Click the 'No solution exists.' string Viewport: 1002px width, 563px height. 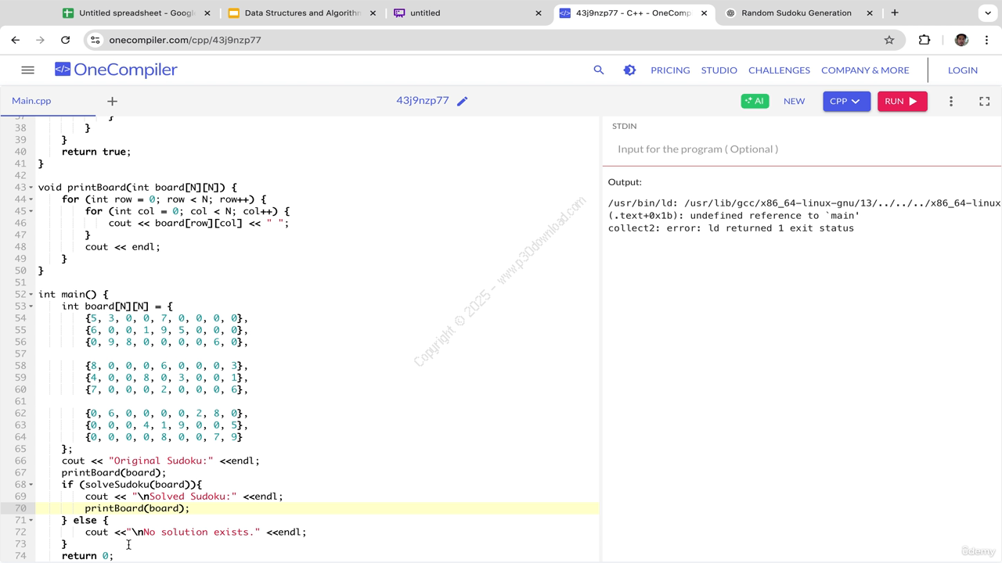pos(193,532)
